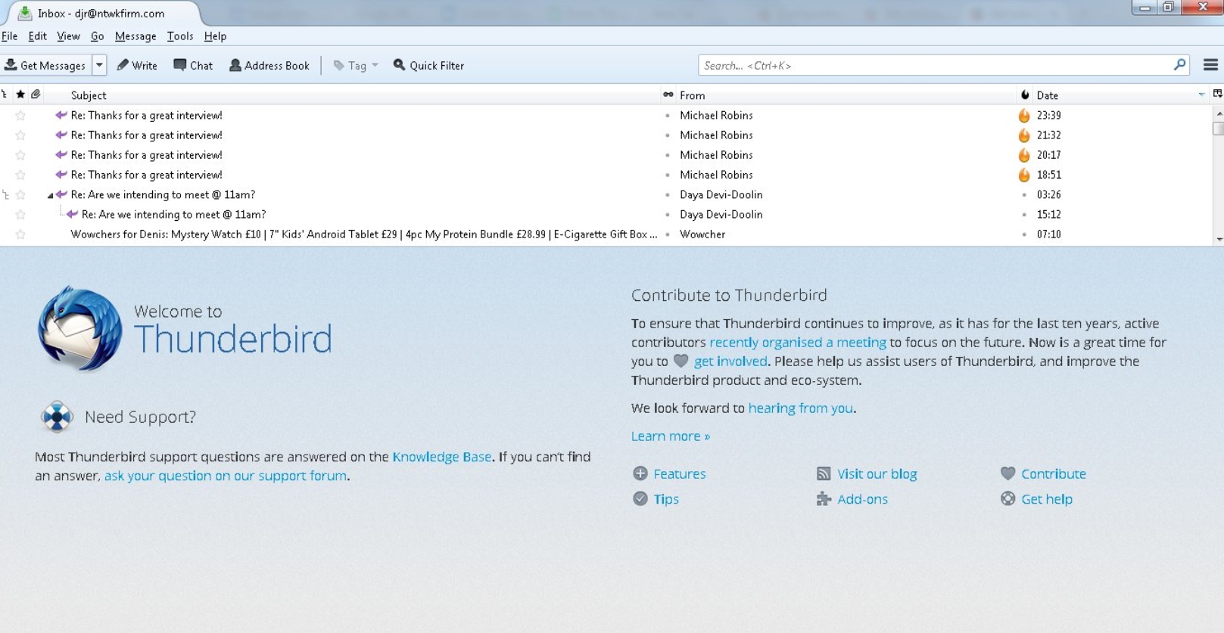Star the 23:39 Michael Robins message
Image resolution: width=1224 pixels, height=633 pixels.
20,116
